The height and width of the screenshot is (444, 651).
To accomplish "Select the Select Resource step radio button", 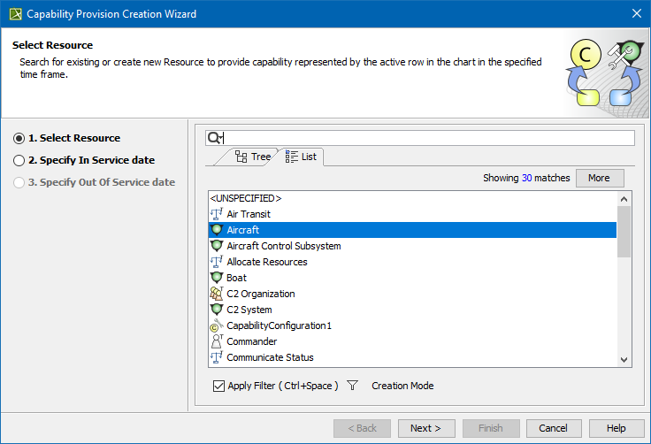I will pyautogui.click(x=19, y=138).
